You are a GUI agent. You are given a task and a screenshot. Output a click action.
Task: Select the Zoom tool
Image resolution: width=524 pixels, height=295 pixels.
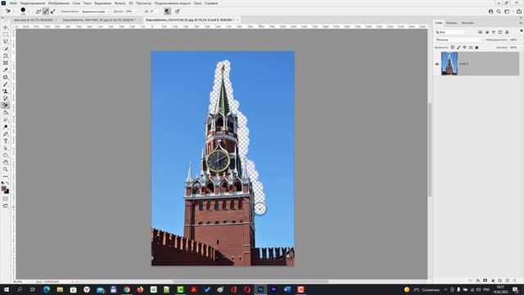pyautogui.click(x=6, y=170)
